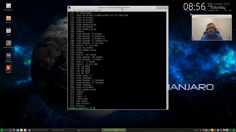The image size is (236, 132).
Task: Click history line '212 lsblk -l'
Action: (78, 96)
